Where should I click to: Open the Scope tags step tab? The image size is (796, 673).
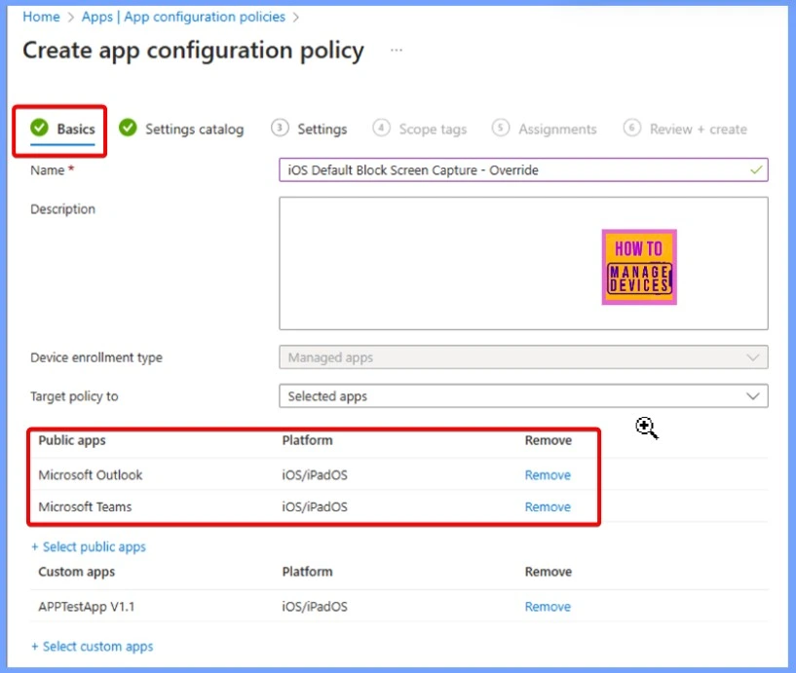(x=419, y=129)
